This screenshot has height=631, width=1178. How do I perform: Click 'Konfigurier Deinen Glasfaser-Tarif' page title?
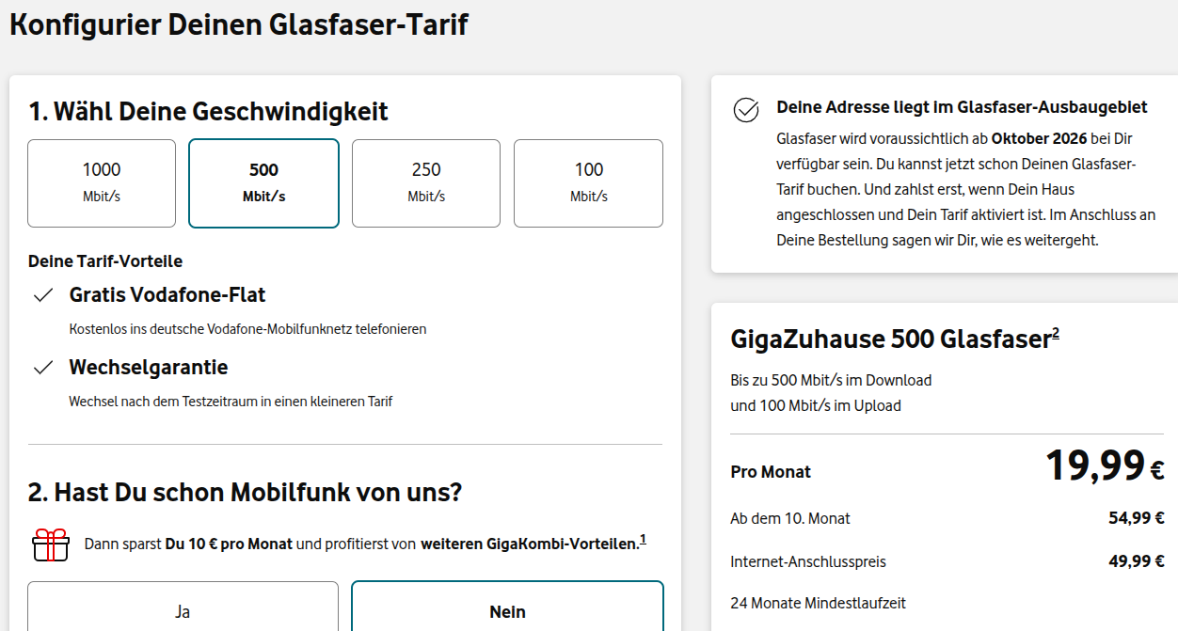pyautogui.click(x=239, y=24)
